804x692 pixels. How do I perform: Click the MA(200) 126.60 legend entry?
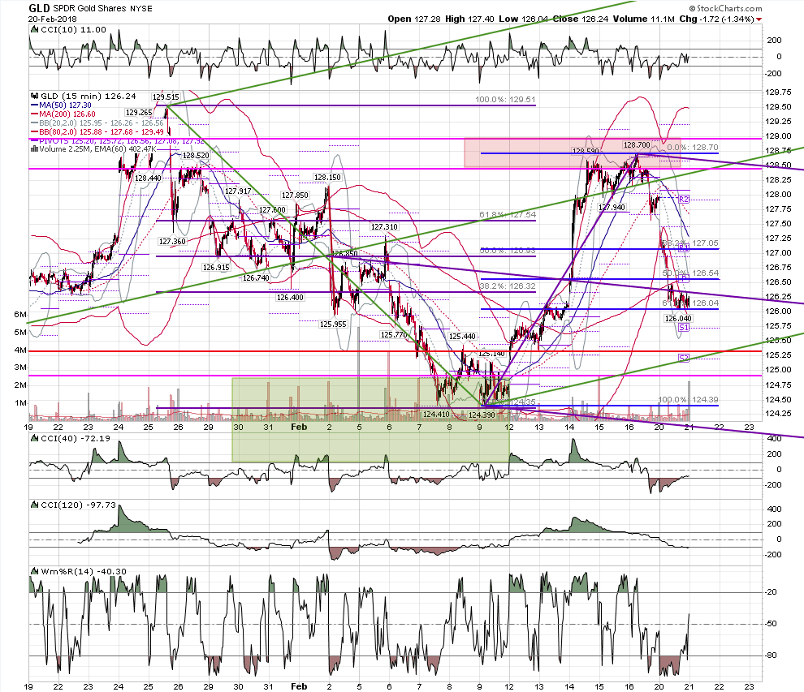coord(63,114)
